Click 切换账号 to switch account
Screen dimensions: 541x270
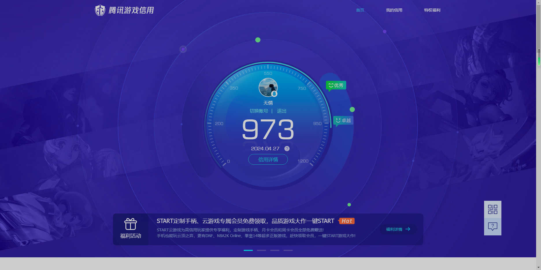(259, 111)
